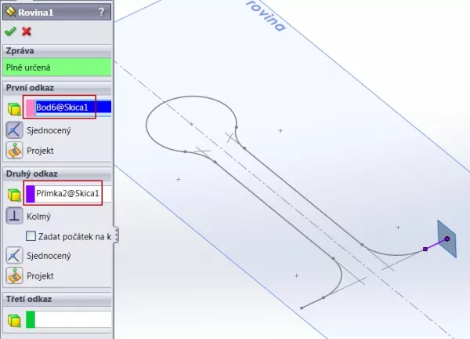This screenshot has height=339, width=470.
Task: Click the cube icon beside Přímka2@Skica1
Action: point(13,194)
